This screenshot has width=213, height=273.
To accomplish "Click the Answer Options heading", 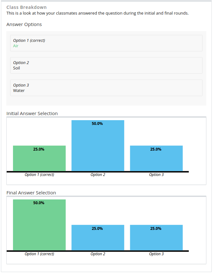I will 24,24.
